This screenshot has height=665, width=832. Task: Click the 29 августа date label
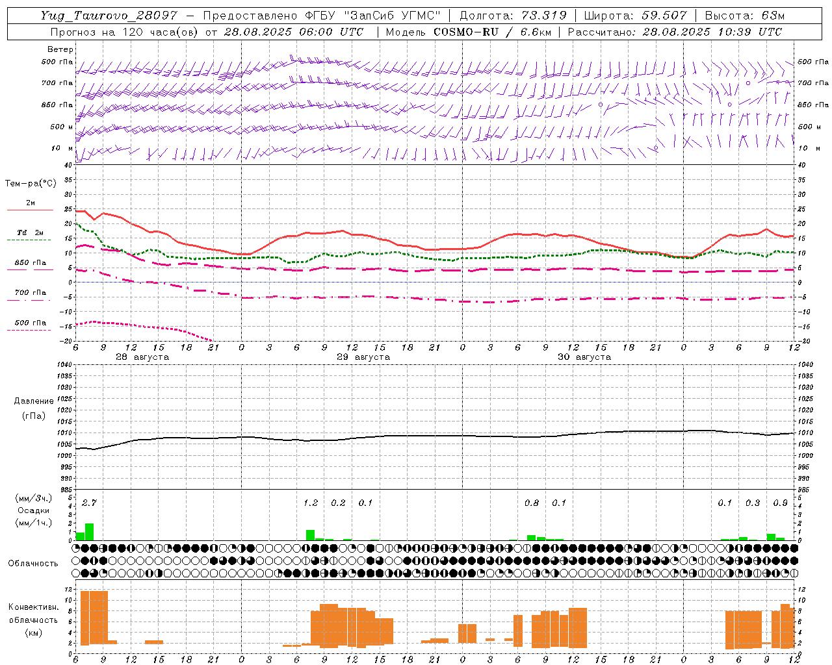click(x=363, y=357)
